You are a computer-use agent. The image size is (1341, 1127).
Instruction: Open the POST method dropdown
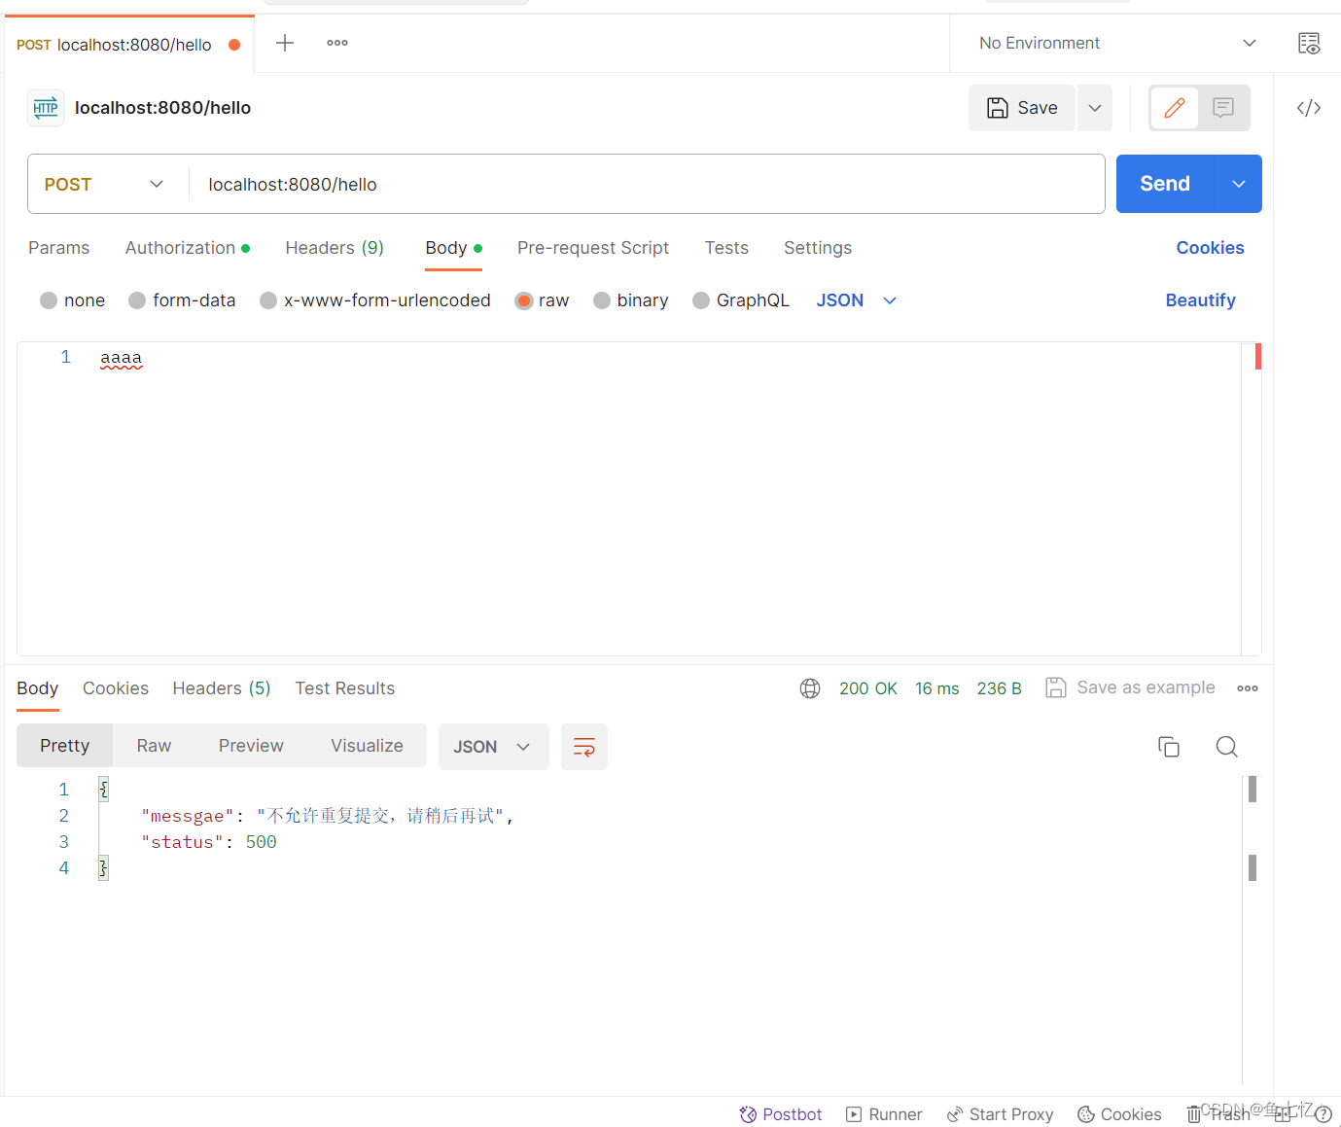pyautogui.click(x=106, y=184)
